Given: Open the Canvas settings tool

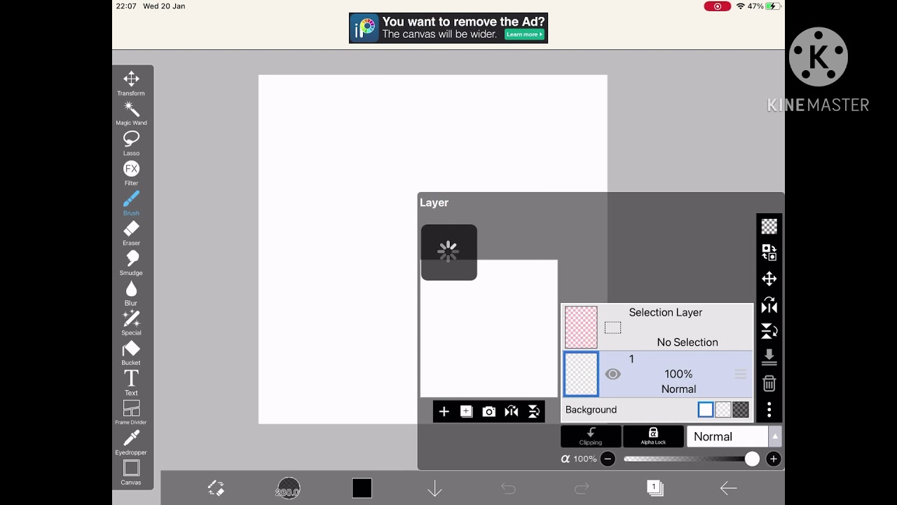Looking at the screenshot, I should (131, 473).
